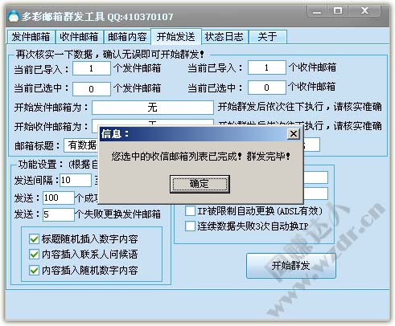Minimize the 多彩邮箱群发工具 window
395x326 pixels.
tap(317, 11)
